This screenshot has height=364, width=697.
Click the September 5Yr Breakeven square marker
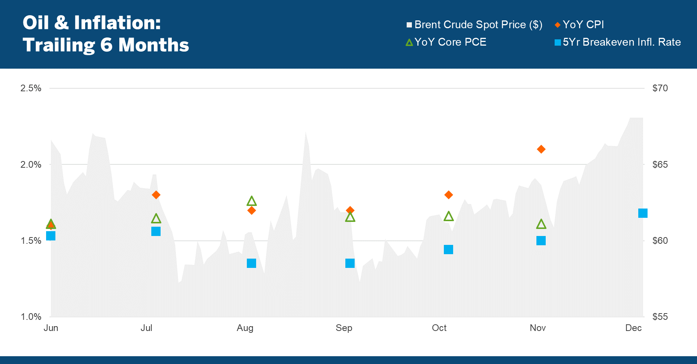click(350, 263)
